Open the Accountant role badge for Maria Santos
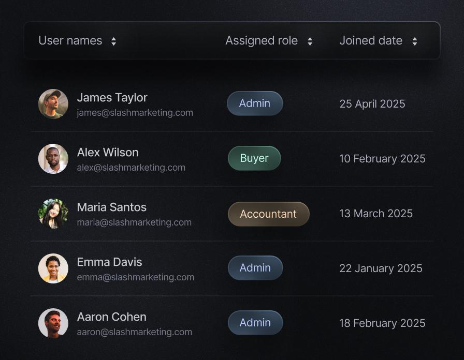Viewport: 464px width, 360px height. (x=268, y=214)
